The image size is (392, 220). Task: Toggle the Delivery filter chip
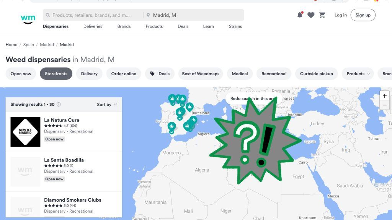89,74
